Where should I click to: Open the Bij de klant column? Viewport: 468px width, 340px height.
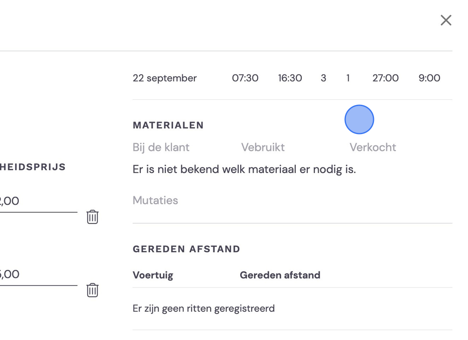(161, 147)
